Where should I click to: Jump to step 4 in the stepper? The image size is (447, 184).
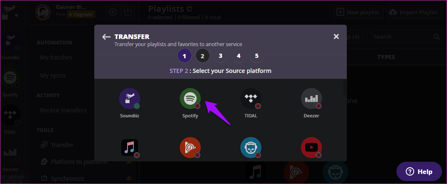[x=239, y=56]
